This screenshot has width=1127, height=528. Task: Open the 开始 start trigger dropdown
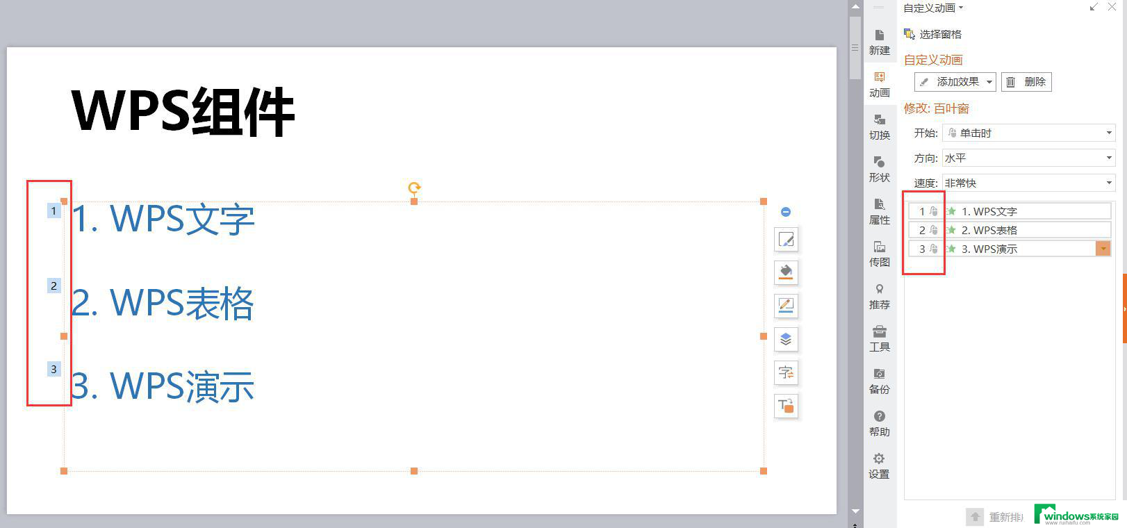click(x=1029, y=133)
